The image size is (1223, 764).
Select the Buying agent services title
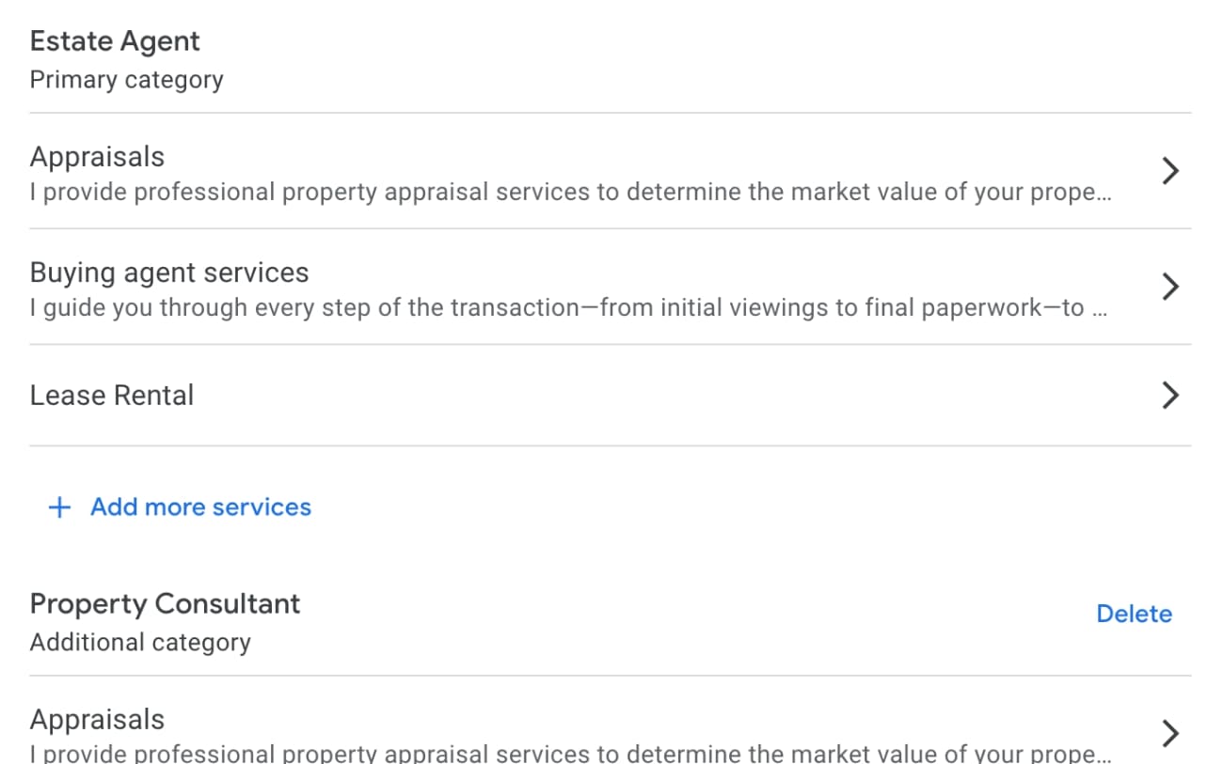[169, 273]
